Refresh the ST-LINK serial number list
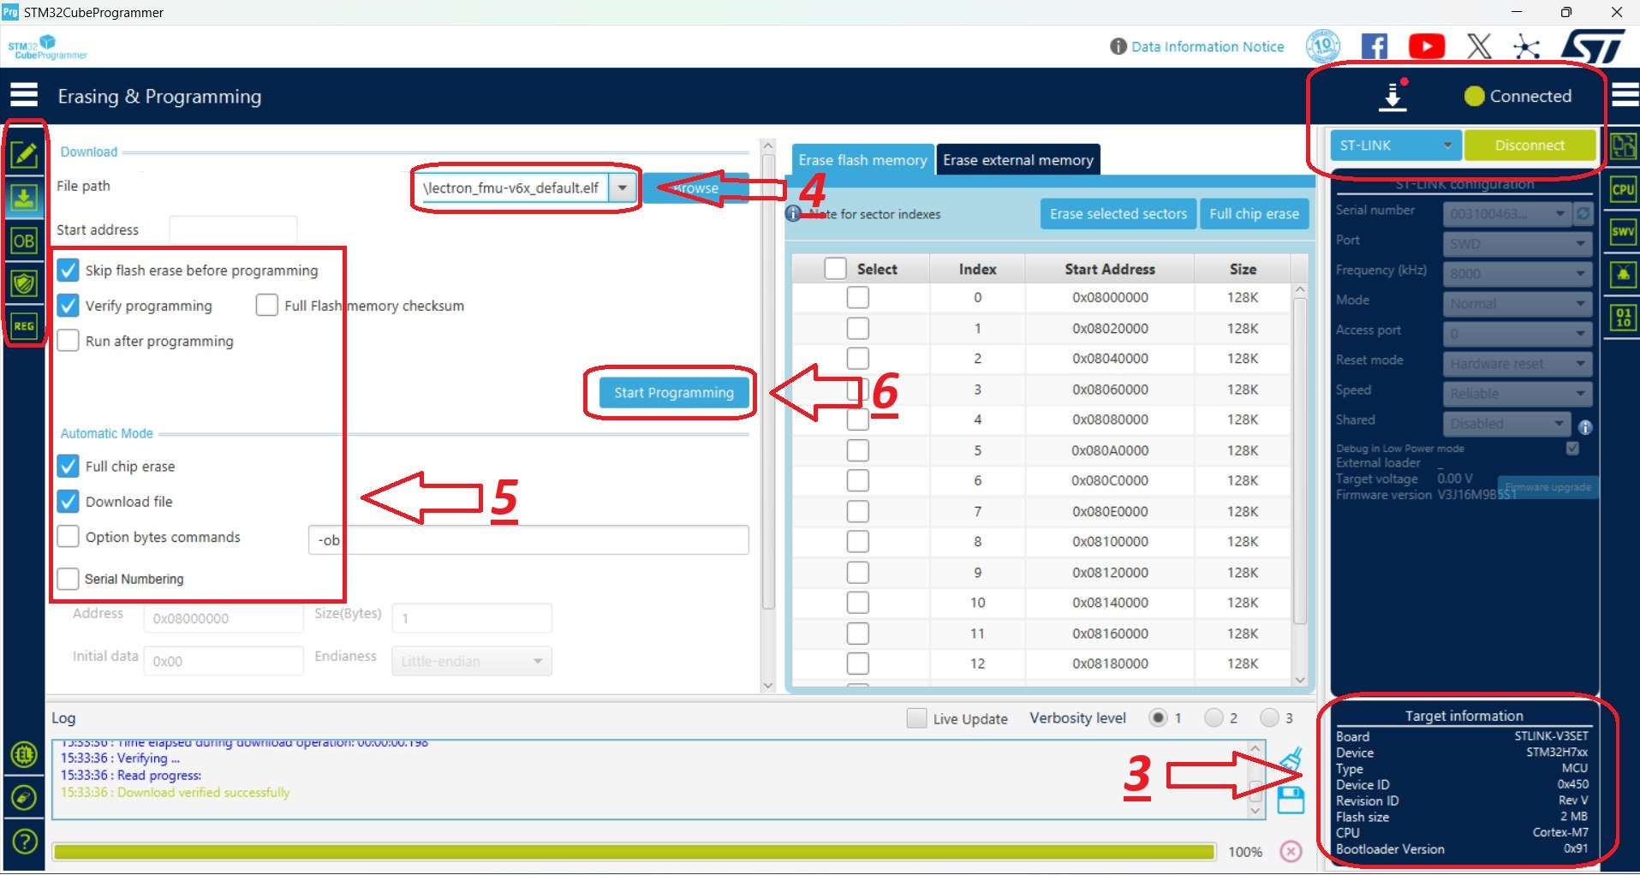The width and height of the screenshot is (1640, 875). (x=1583, y=213)
